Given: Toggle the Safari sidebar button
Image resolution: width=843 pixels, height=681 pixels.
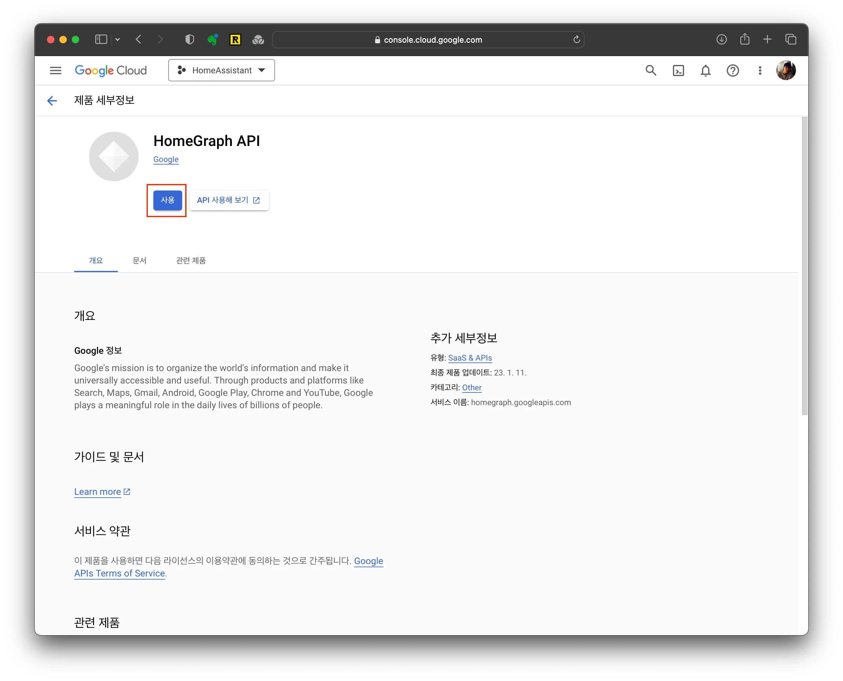Looking at the screenshot, I should point(101,39).
